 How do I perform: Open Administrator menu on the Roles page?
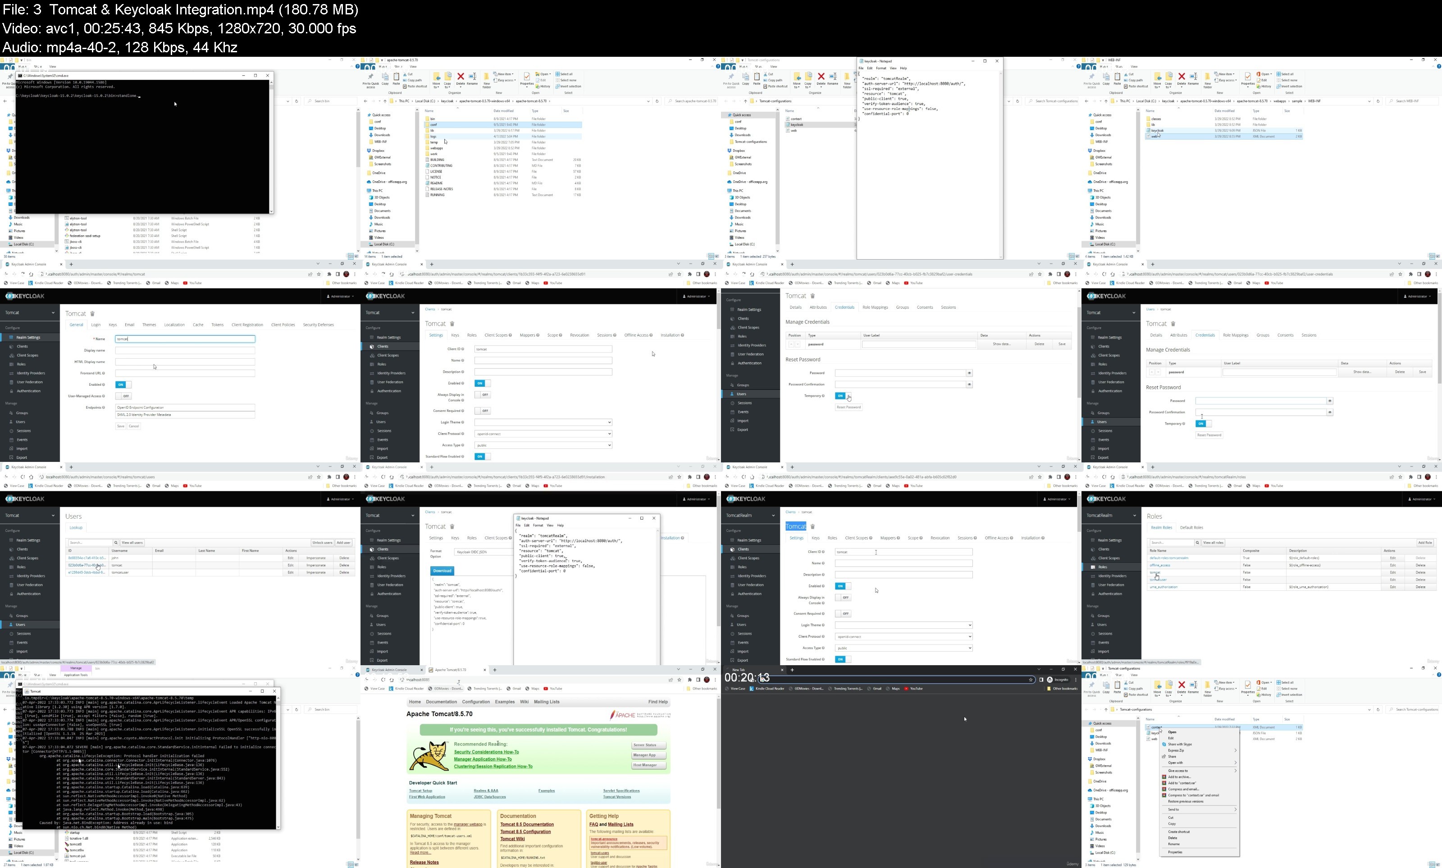click(x=1422, y=499)
